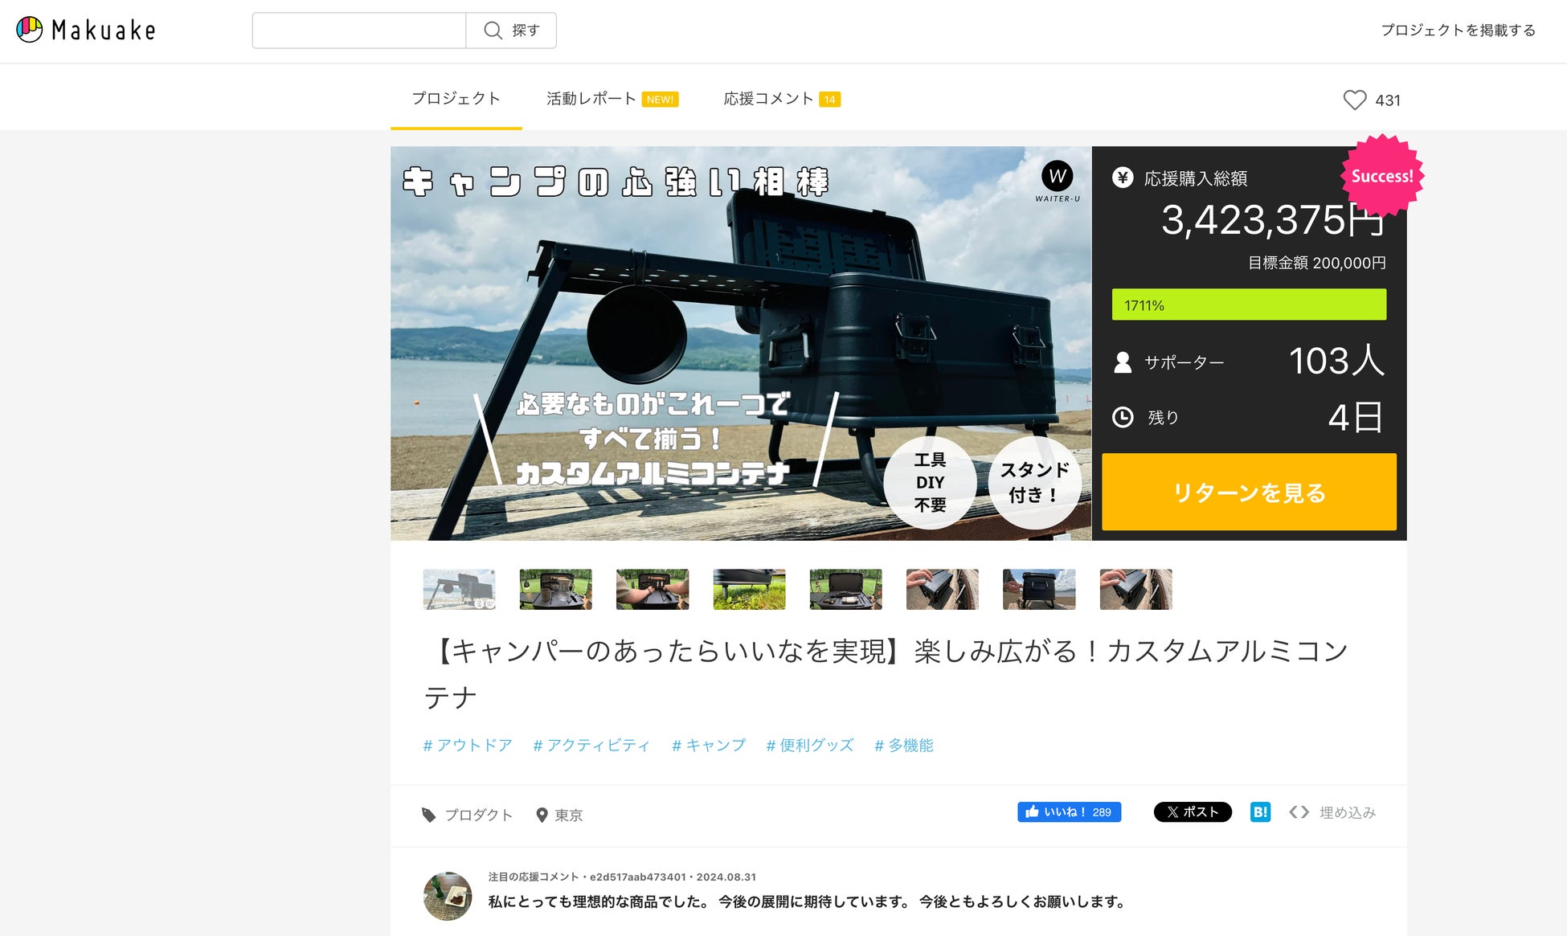1567x936 pixels.
Task: Toggle the heart favorite icon
Action: coord(1354,100)
